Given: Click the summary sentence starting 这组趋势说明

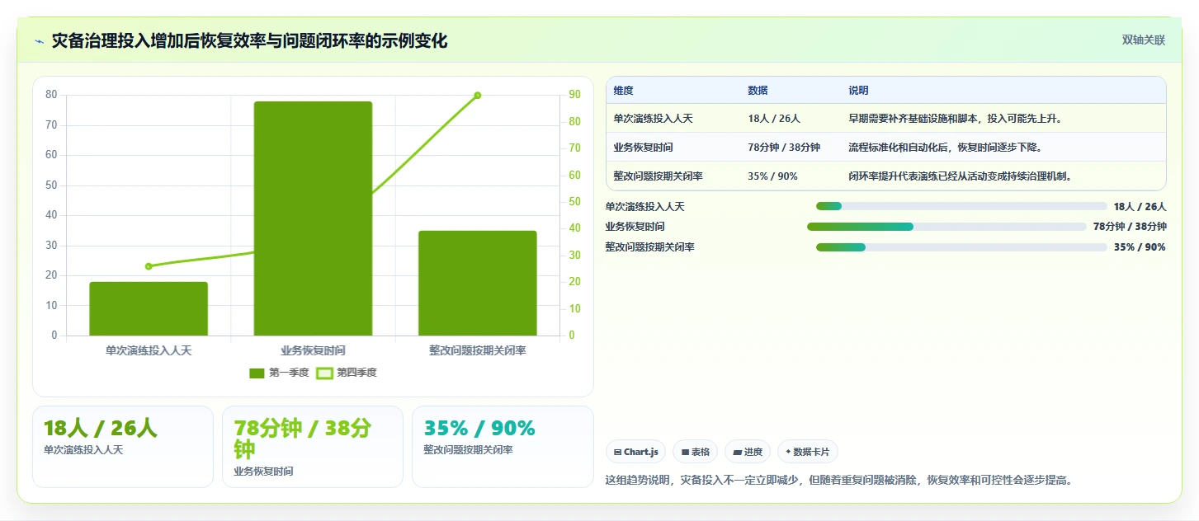Looking at the screenshot, I should coord(838,480).
